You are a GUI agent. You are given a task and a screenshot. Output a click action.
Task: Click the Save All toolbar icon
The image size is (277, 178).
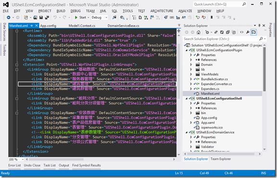tap(47, 17)
